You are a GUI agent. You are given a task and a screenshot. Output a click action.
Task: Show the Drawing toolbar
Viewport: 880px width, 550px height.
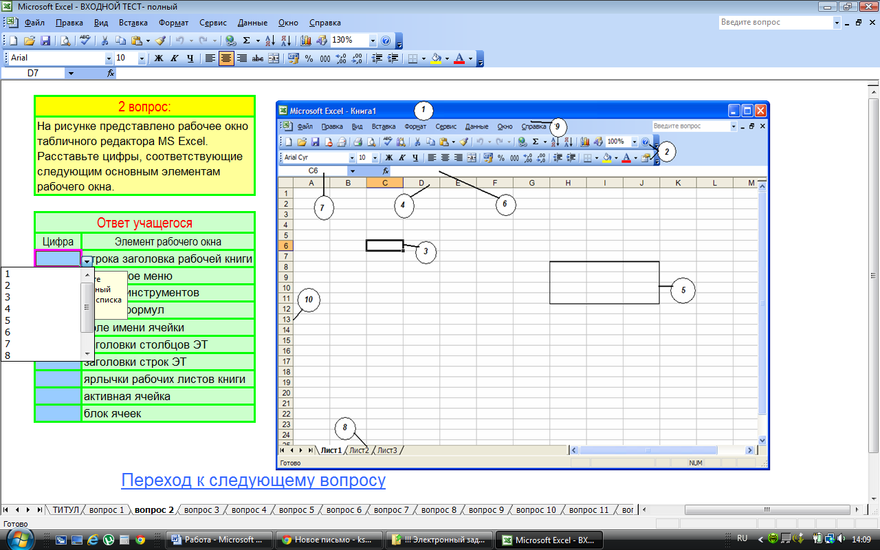pos(321,41)
